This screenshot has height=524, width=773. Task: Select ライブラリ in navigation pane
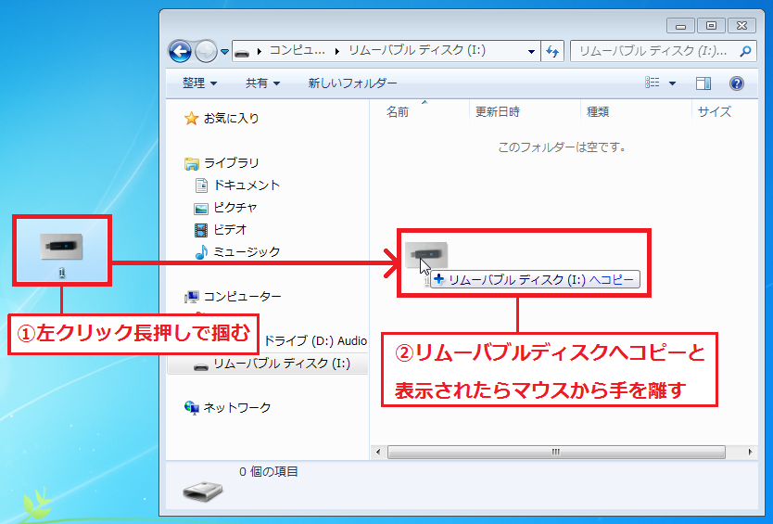pos(231,163)
